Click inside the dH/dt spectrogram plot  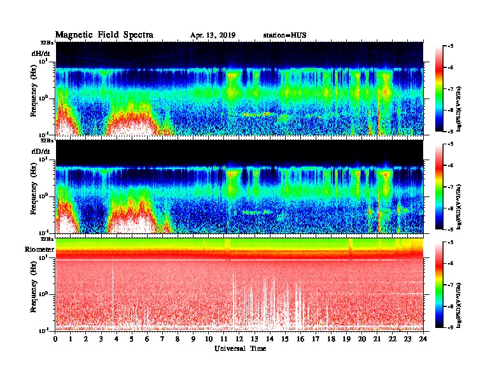click(239, 88)
